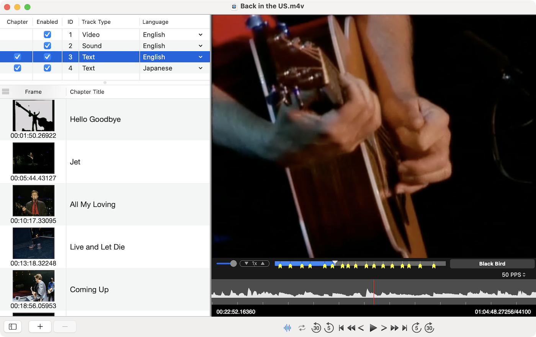The height and width of the screenshot is (337, 536).
Task: Click timestamp 00:05:44.43127
Action: (x=33, y=178)
